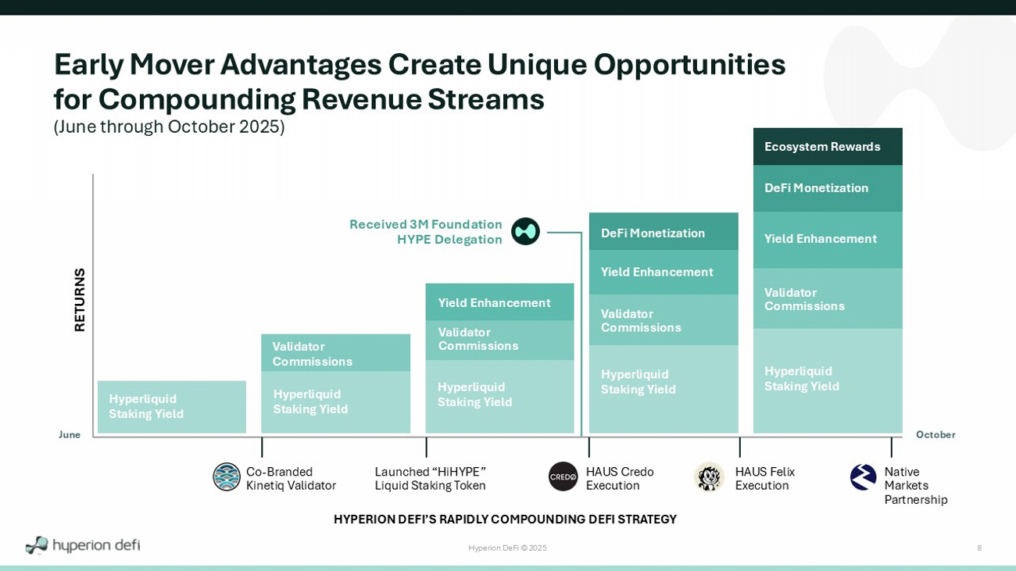Click the Launched "HiHYPE" Liquid Staking Token label
This screenshot has height=571, width=1016.
431,479
